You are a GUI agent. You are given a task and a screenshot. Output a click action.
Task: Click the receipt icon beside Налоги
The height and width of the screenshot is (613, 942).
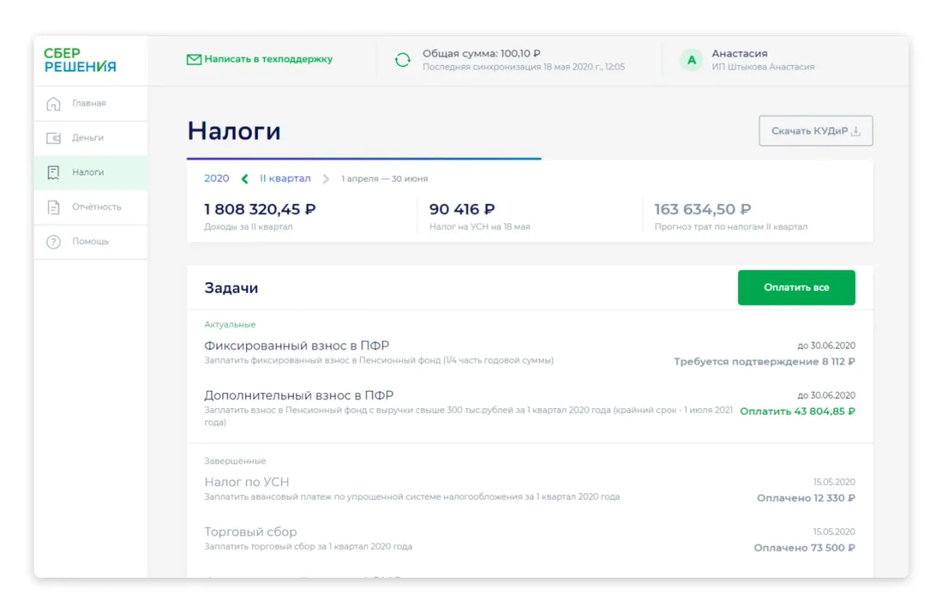click(x=53, y=173)
